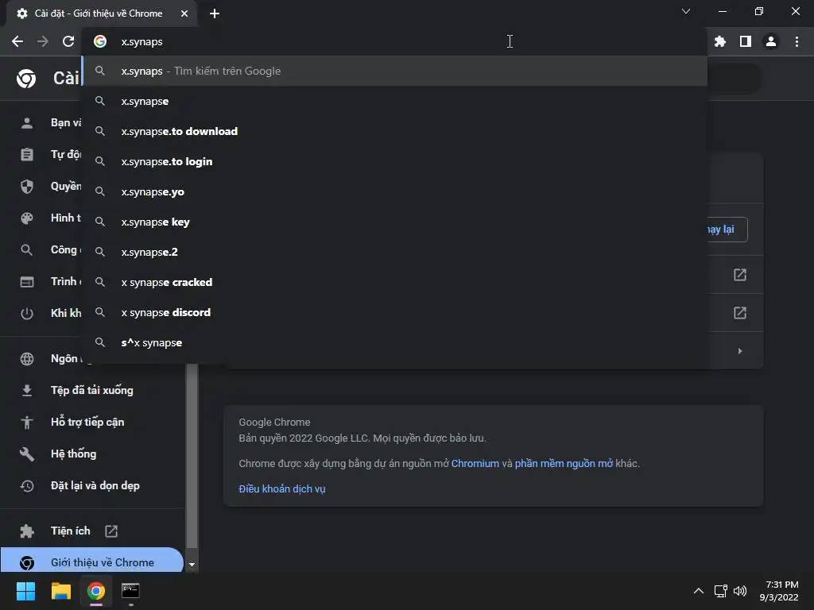Click the download icon beside Tệp đã tải xuống

(27, 390)
